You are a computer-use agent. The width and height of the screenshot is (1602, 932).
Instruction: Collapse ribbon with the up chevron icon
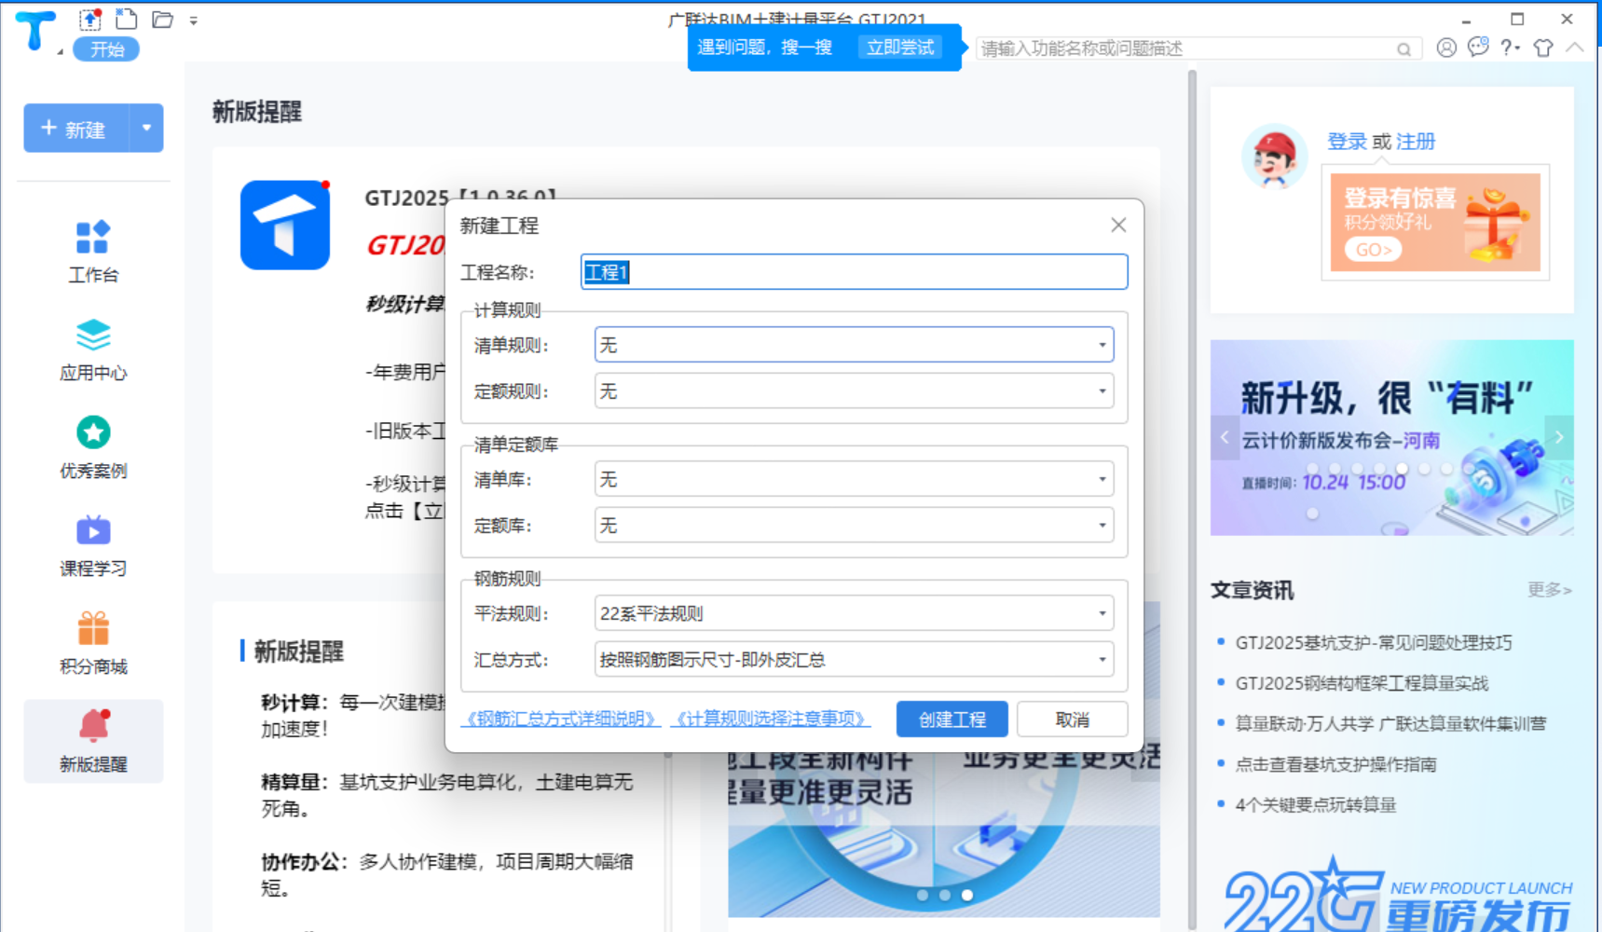coord(1575,47)
